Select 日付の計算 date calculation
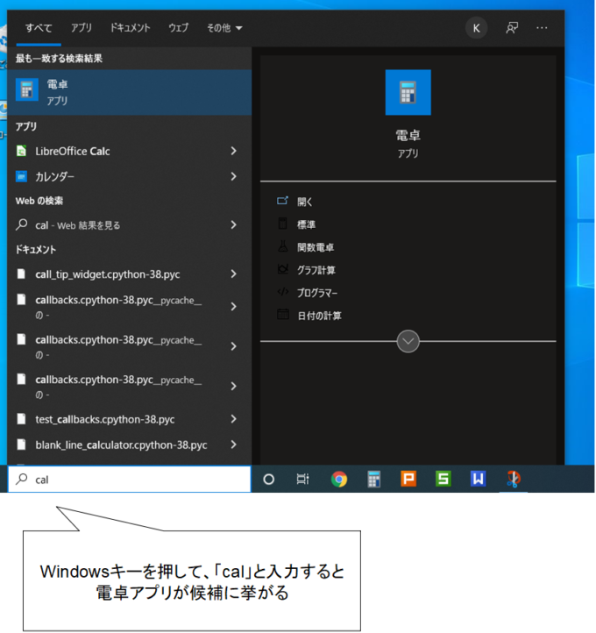596x633 pixels. tap(319, 316)
